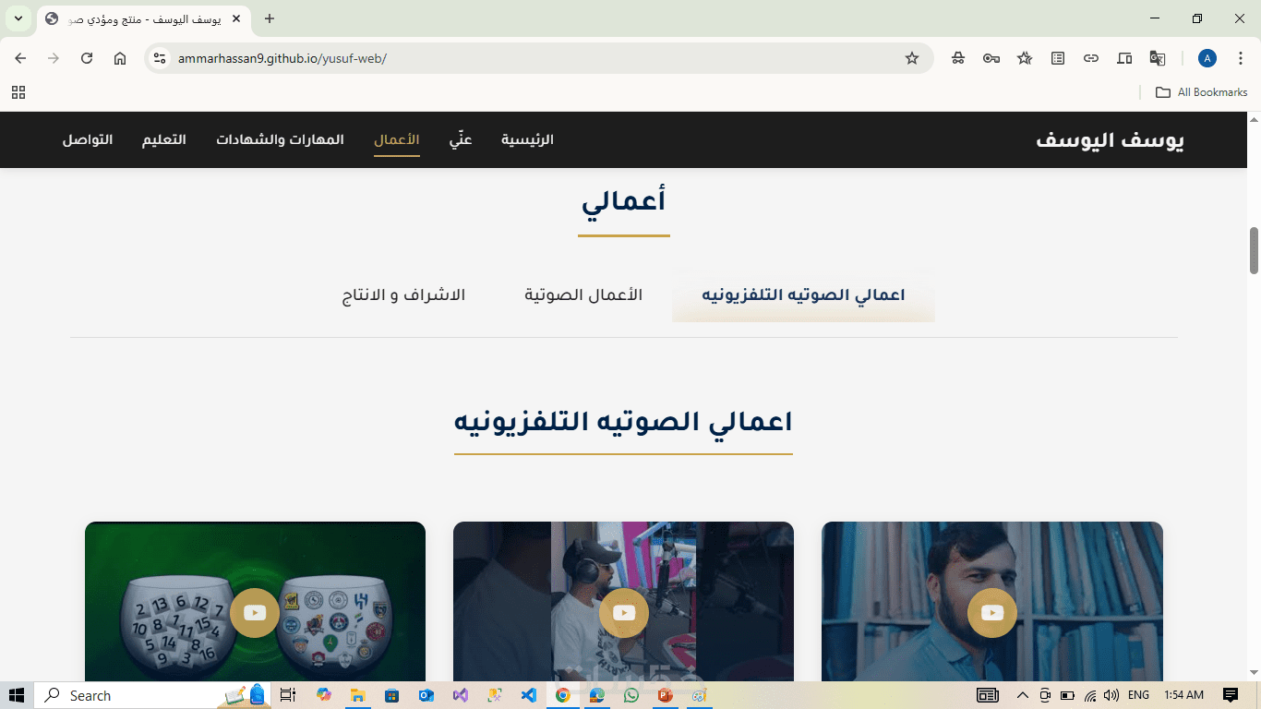
Task: Open the Google Translate icon in toolbar
Action: click(x=1158, y=58)
